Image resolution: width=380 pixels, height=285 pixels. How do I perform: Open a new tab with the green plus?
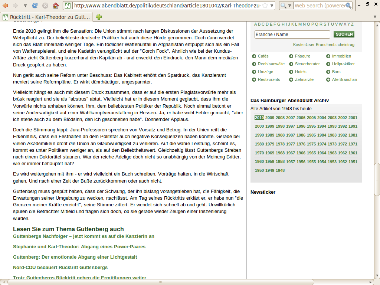click(x=99, y=17)
